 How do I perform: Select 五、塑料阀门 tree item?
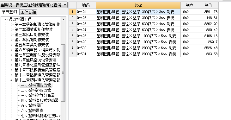[x=32, y=105]
